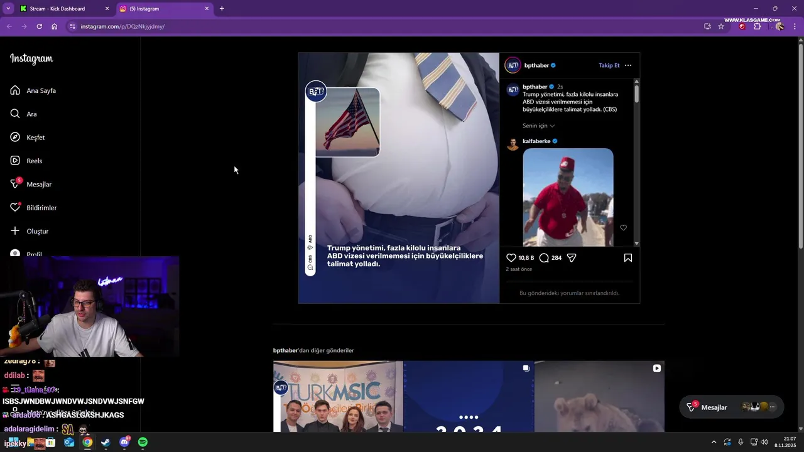Click bpthaber link above other posts

point(285,350)
